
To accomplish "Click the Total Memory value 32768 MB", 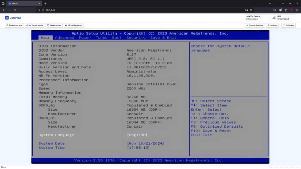I will pos(136,97).
